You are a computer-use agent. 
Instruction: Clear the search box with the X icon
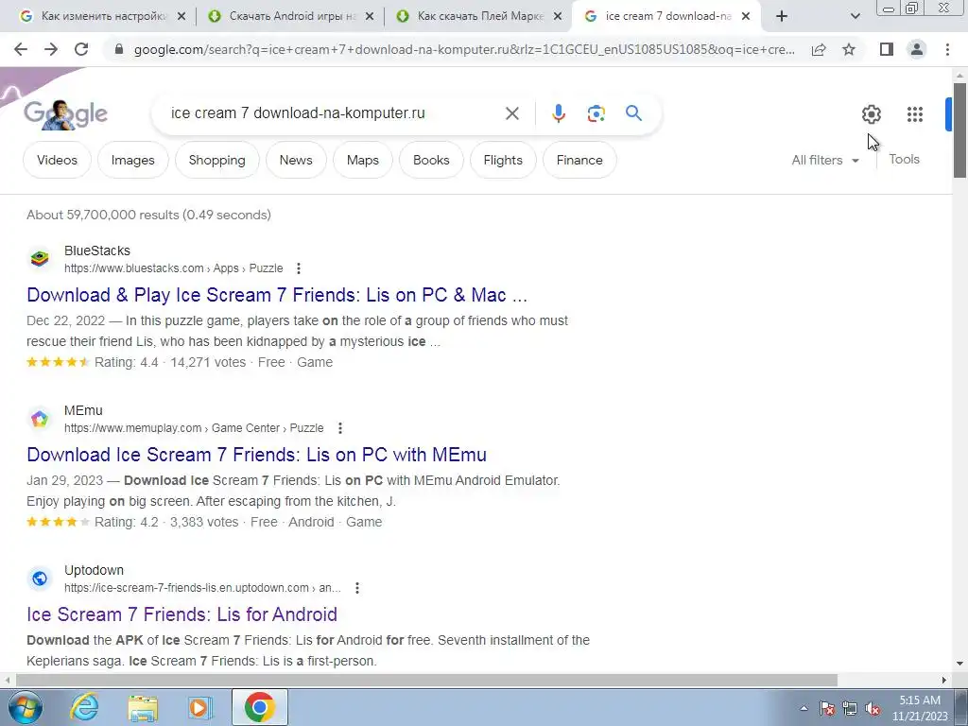click(x=511, y=113)
